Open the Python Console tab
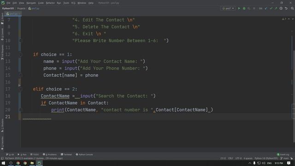 tap(84, 154)
